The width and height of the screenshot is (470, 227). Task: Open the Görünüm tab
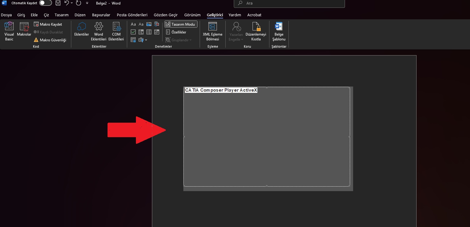click(x=192, y=15)
